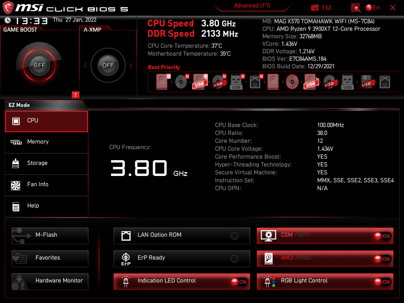Select the legacy USB key boot icon
This screenshot has width=404, height=303.
tap(347, 82)
